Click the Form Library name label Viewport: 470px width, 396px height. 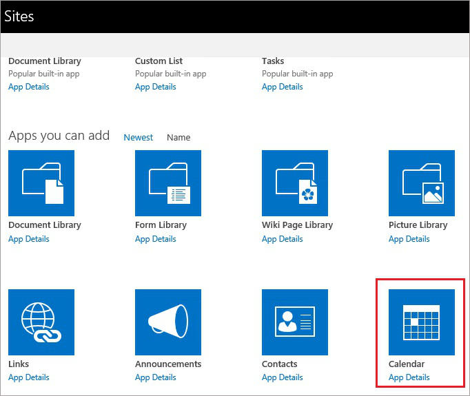pyautogui.click(x=161, y=225)
